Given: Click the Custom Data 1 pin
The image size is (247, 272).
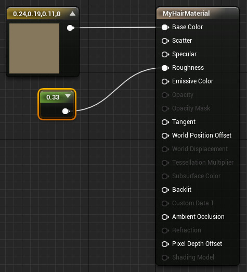Looking at the screenshot, I should point(165,203).
